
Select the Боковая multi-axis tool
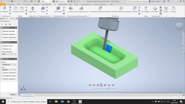(71, 8)
